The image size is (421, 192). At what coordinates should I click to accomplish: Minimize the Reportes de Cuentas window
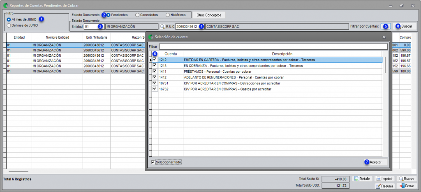(391, 5)
